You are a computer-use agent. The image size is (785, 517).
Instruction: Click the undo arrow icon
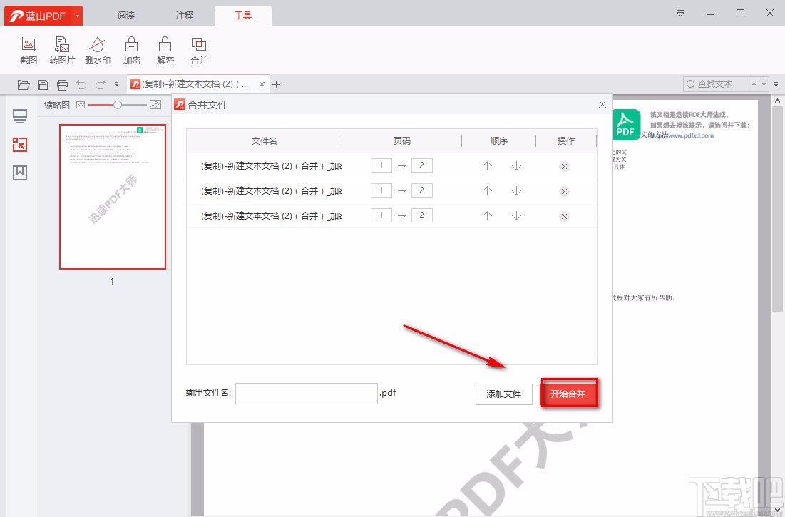tap(81, 84)
